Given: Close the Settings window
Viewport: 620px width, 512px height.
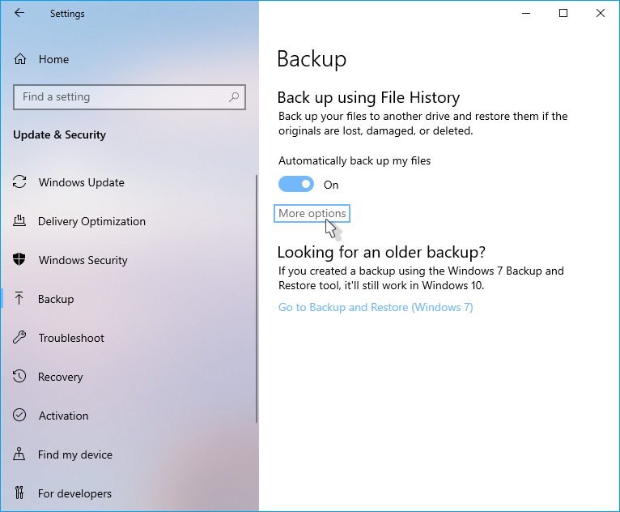Looking at the screenshot, I should pyautogui.click(x=600, y=13).
